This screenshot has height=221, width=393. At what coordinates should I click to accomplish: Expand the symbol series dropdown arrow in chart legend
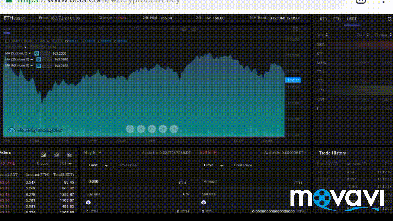click(x=48, y=41)
